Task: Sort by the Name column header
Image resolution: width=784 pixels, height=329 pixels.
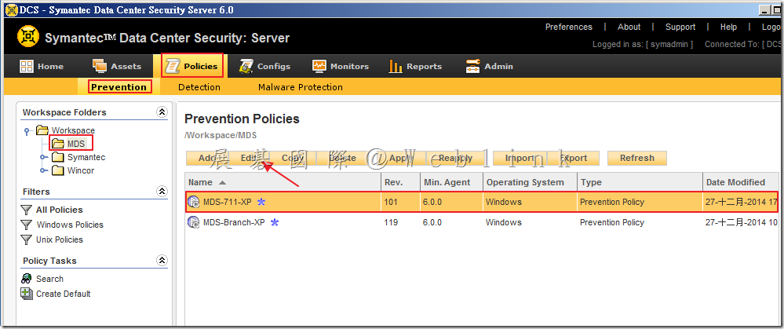Action: pyautogui.click(x=283, y=182)
